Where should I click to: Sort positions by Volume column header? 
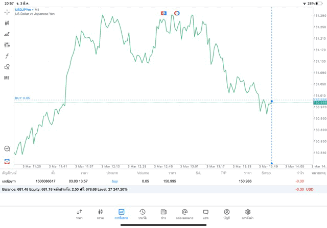[143, 173]
